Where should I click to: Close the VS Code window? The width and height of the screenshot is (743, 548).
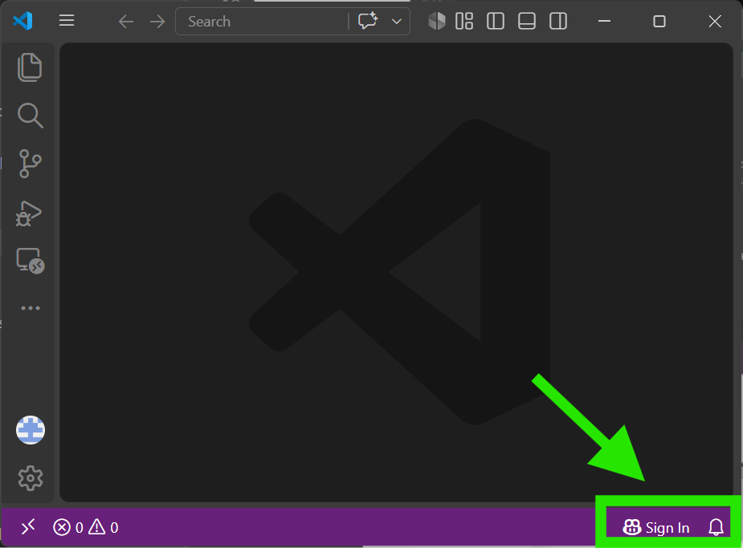(x=715, y=22)
